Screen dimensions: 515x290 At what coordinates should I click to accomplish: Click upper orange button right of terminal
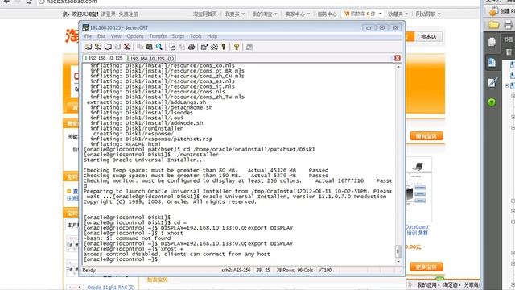pyautogui.click(x=426, y=136)
